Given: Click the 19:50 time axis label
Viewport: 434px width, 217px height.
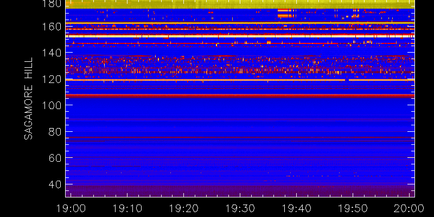Looking at the screenshot, I should (x=353, y=208).
